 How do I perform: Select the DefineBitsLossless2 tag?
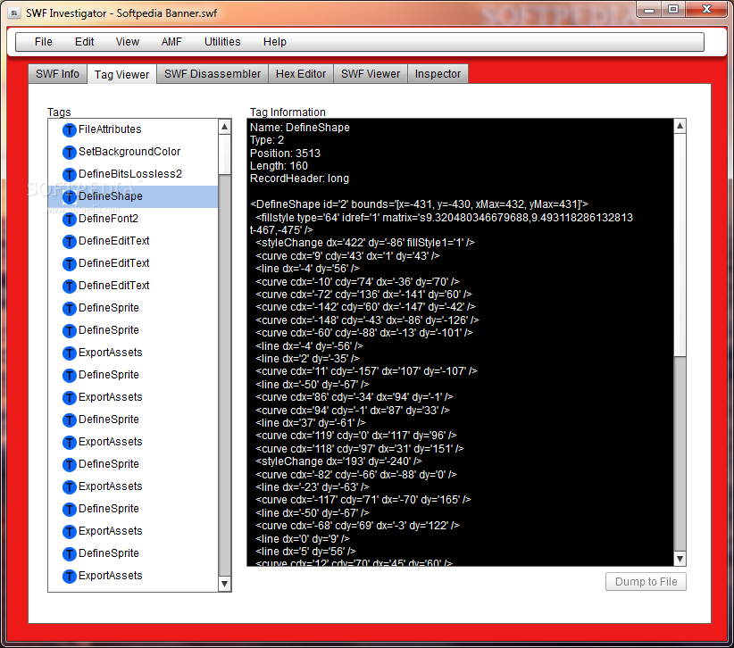[133, 174]
